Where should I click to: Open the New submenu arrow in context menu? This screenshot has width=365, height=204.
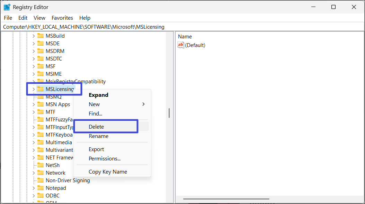click(143, 104)
